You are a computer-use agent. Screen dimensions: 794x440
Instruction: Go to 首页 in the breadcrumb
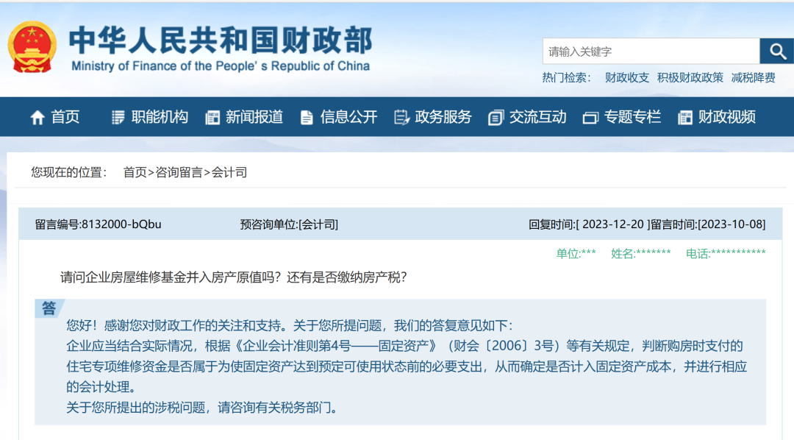(x=135, y=172)
